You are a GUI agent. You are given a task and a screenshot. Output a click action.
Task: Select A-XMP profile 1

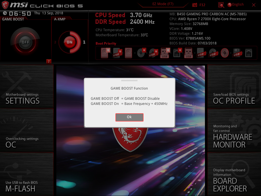click(84, 42)
